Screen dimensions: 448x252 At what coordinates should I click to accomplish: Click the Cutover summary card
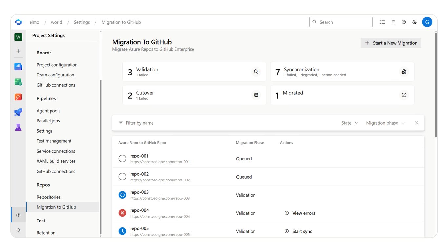pyautogui.click(x=194, y=95)
